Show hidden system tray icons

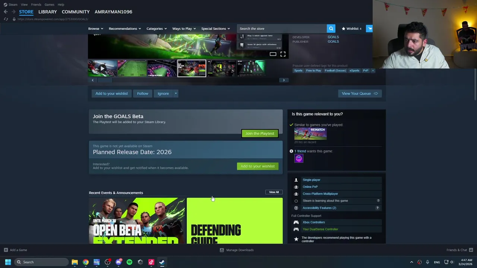411,262
